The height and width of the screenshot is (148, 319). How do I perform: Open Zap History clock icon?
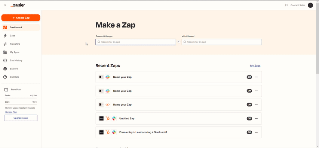[5, 61]
